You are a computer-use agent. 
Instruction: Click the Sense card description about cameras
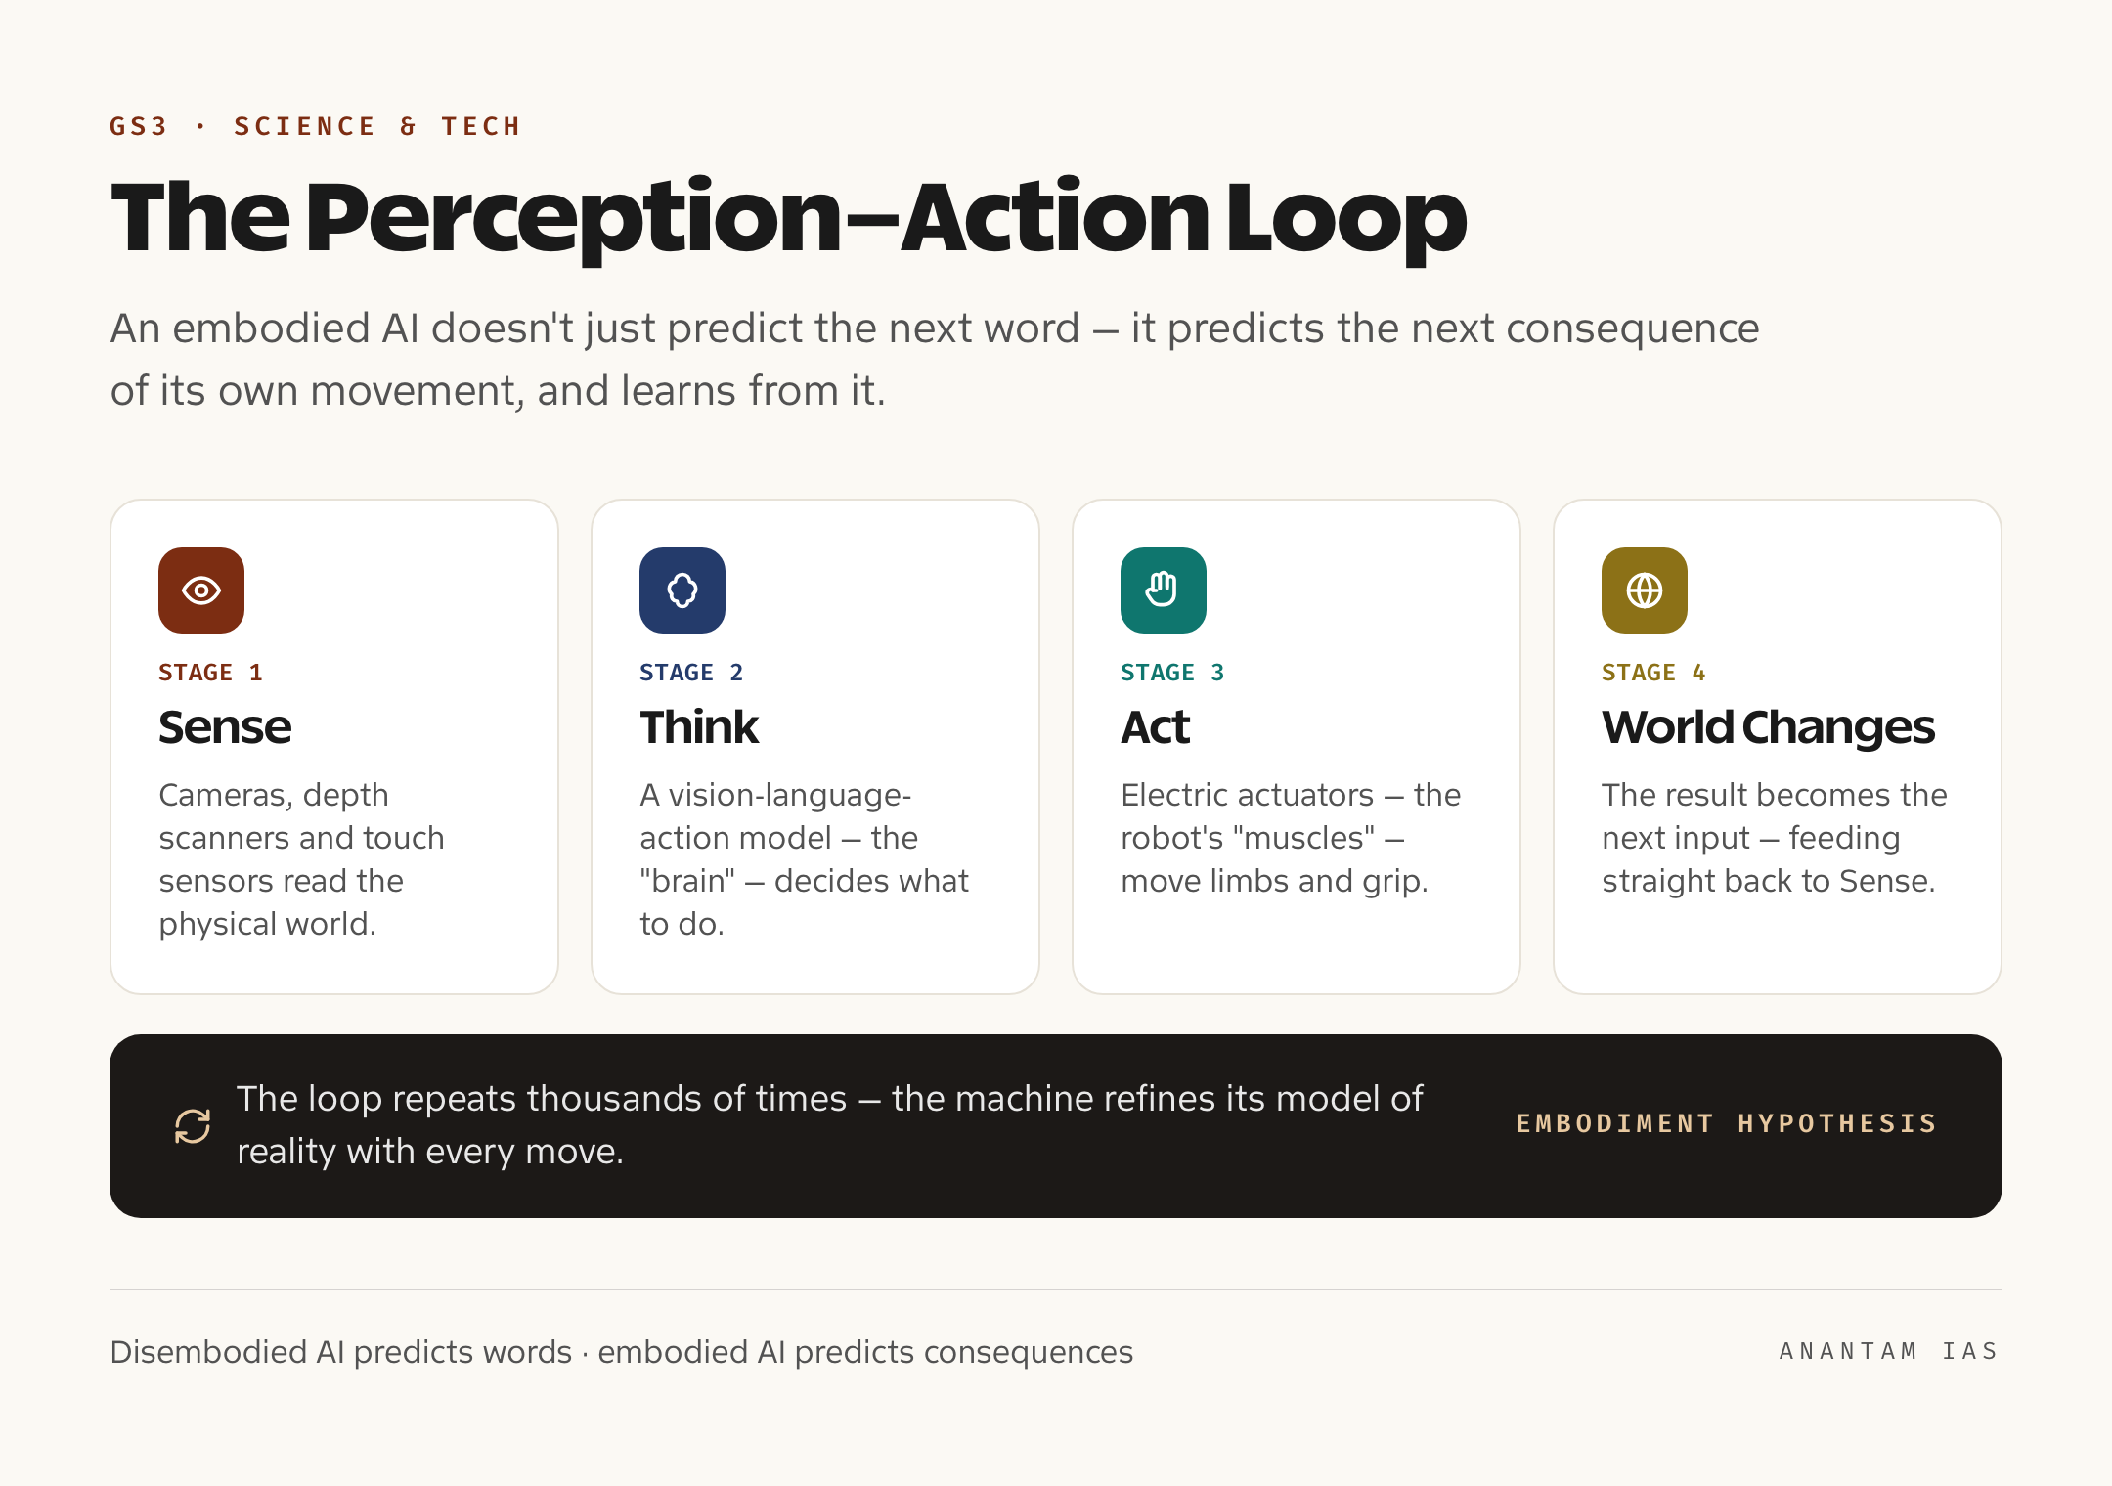click(x=301, y=859)
